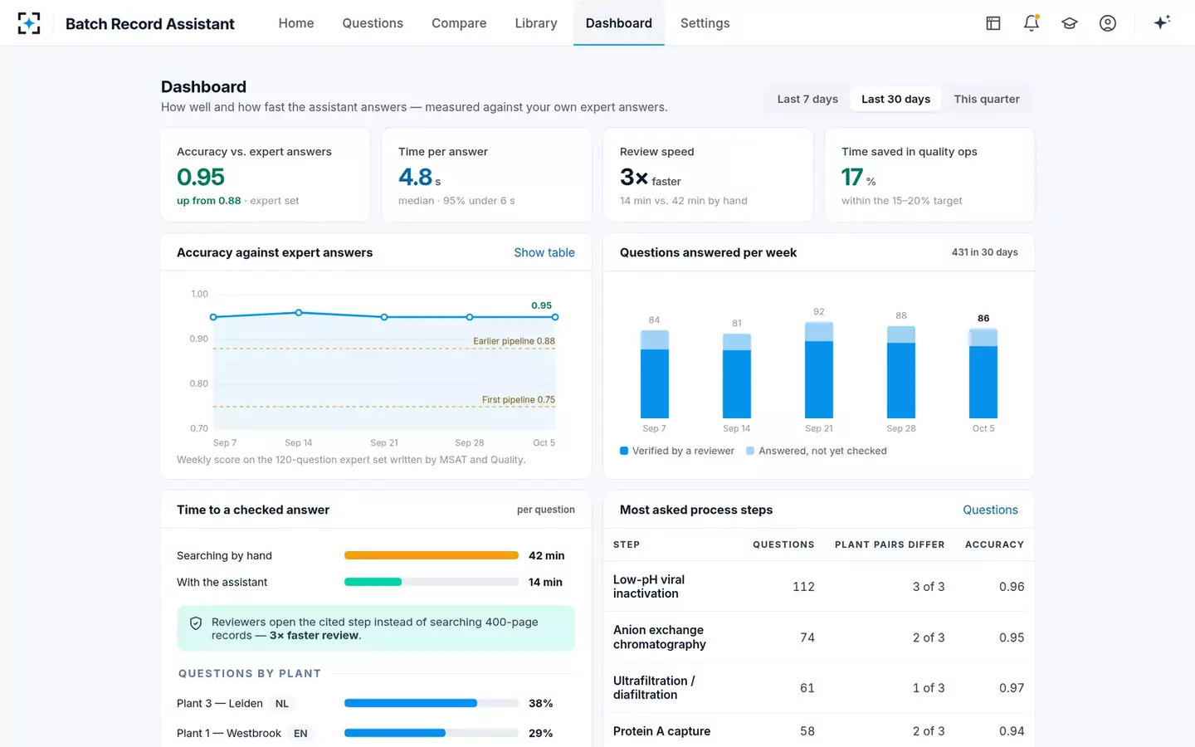Screen dimensions: 1195x747
Task: Click the QUESTIONS column header
Action: click(783, 544)
